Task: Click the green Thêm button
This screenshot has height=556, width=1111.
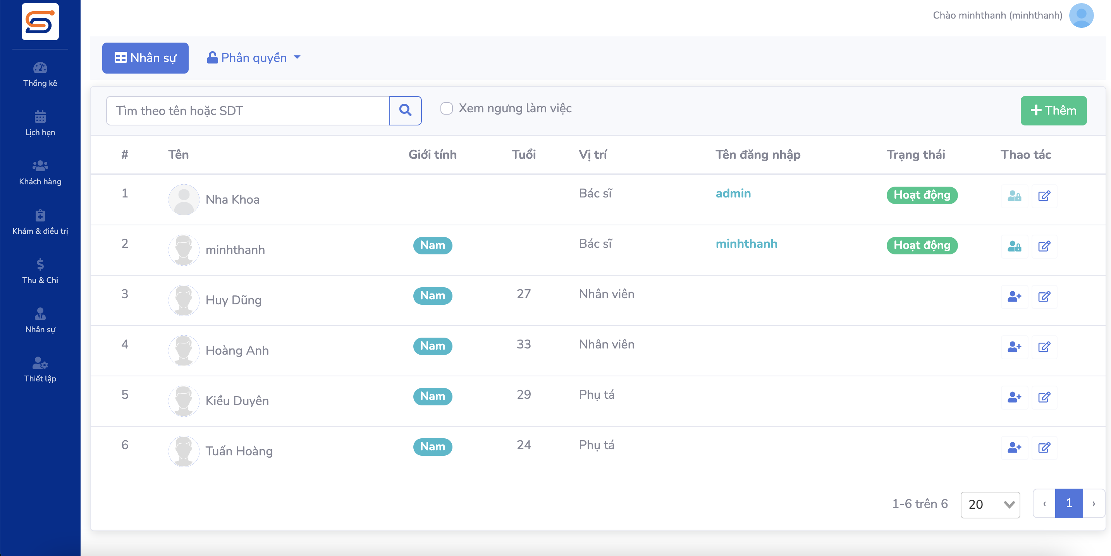Action: [1053, 110]
